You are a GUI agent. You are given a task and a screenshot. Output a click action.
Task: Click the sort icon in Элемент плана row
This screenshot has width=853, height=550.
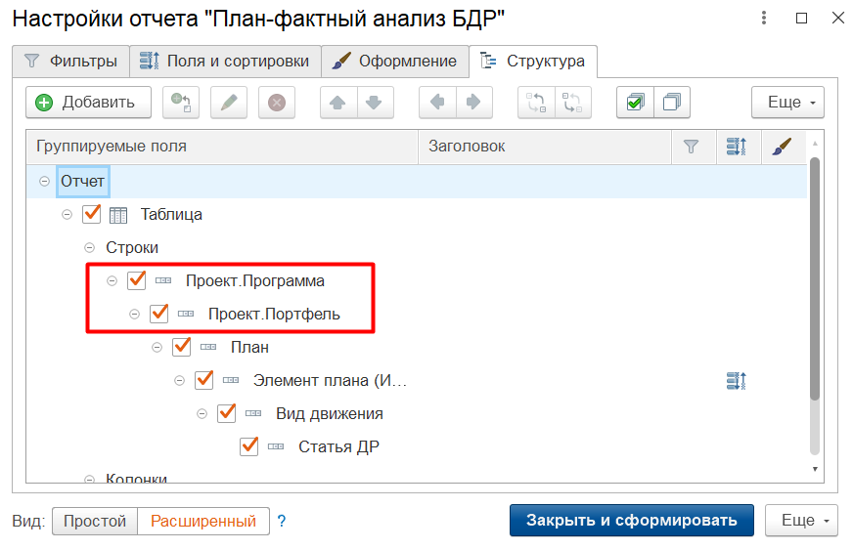click(737, 380)
